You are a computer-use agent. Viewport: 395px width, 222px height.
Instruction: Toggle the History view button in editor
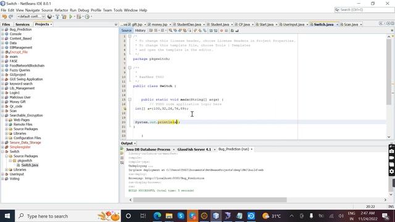click(140, 30)
